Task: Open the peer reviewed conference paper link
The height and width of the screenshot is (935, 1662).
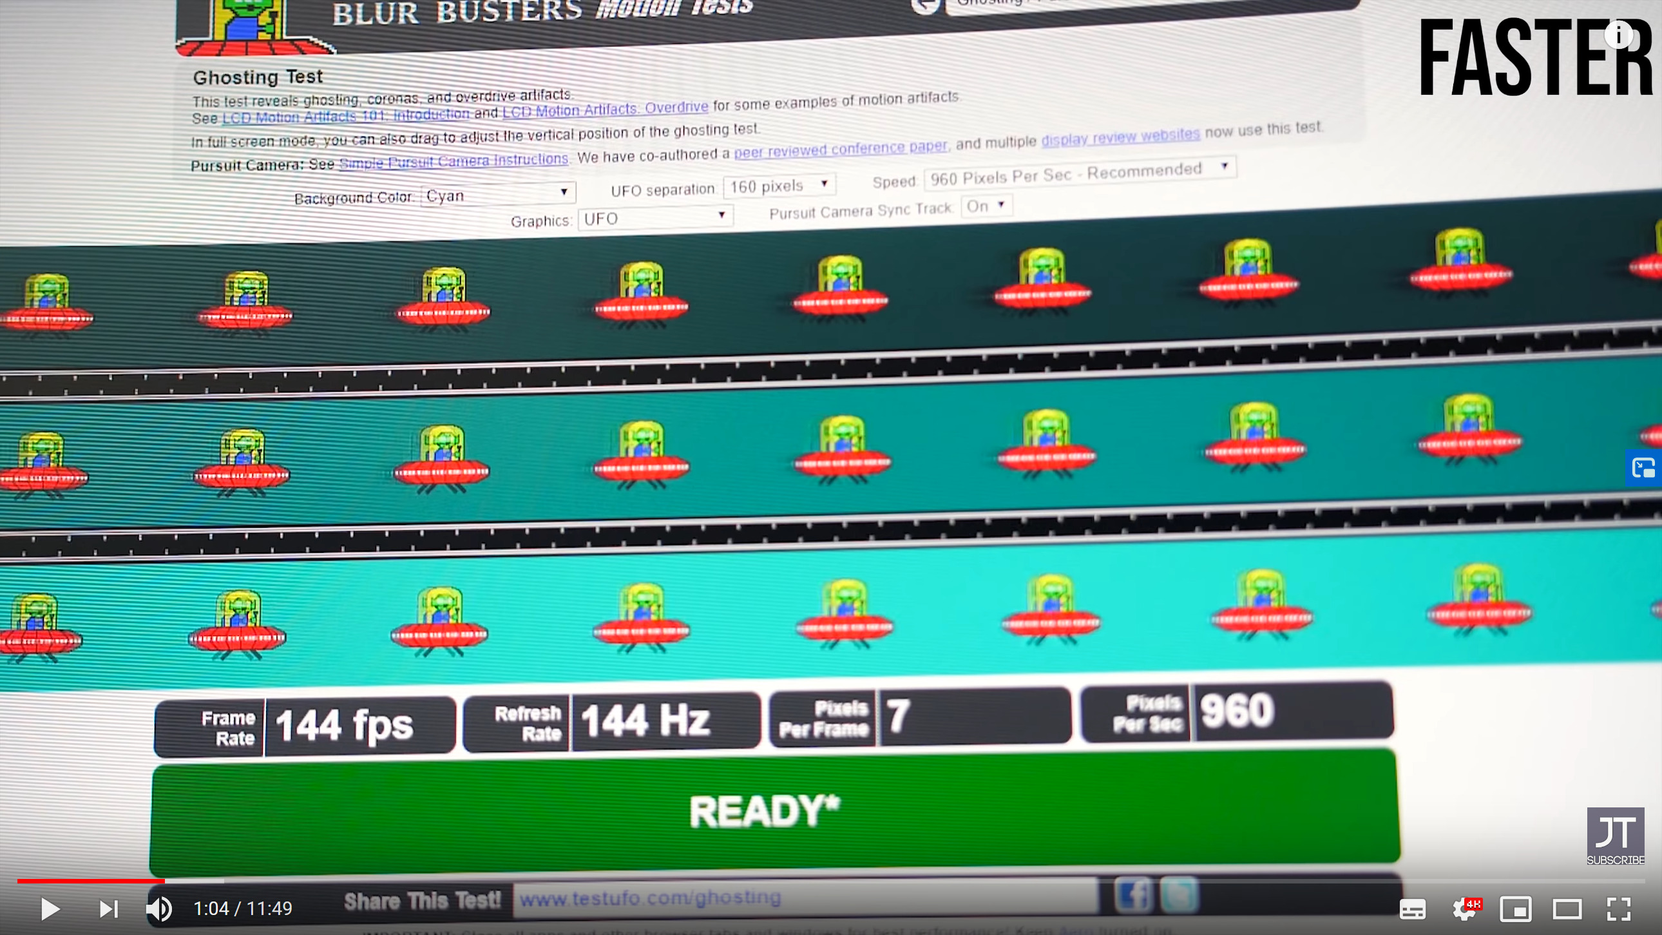Action: 840,149
